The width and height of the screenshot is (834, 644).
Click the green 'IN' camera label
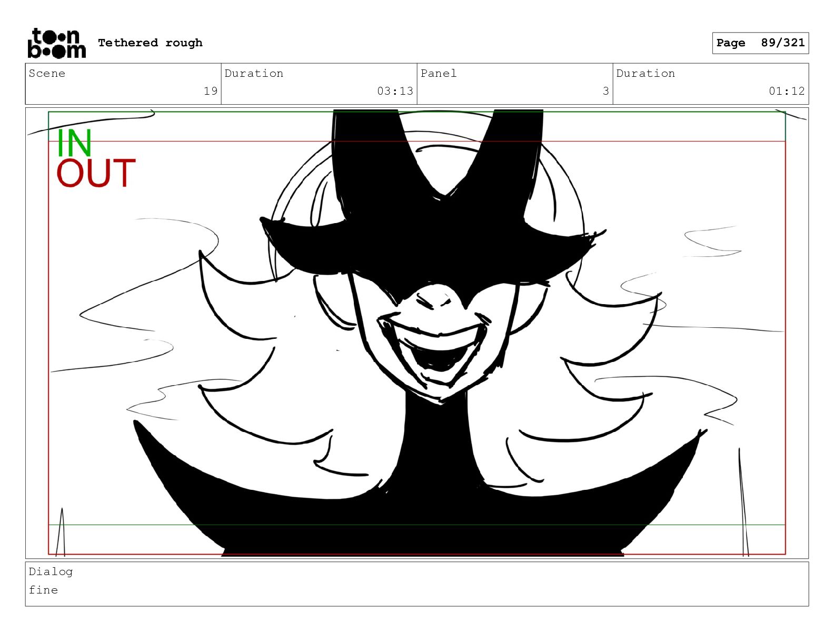click(x=74, y=143)
